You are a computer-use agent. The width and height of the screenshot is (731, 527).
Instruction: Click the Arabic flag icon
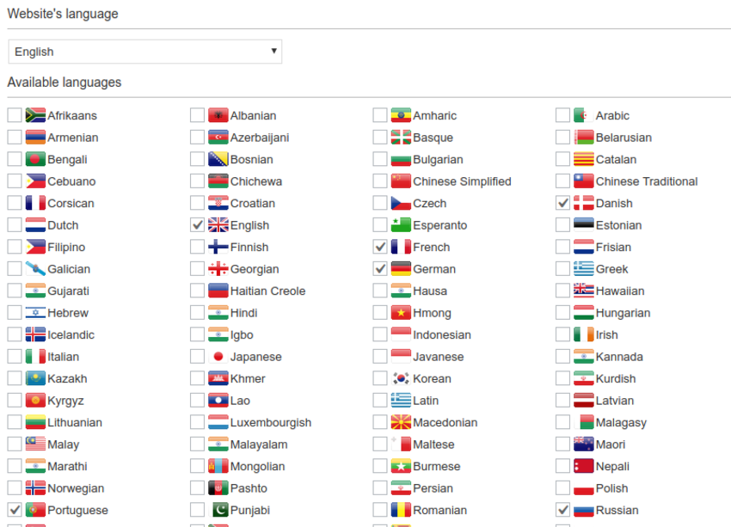pyautogui.click(x=584, y=115)
